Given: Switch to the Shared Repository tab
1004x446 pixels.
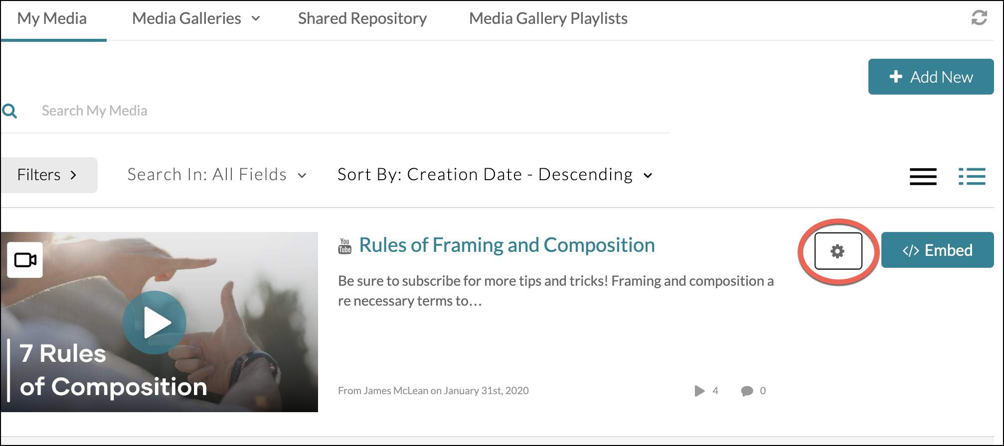Looking at the screenshot, I should tap(362, 19).
